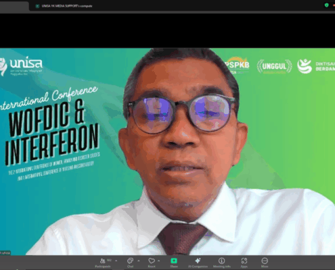Open the More options menu
Screen dimensions: 335x270
click(265, 263)
